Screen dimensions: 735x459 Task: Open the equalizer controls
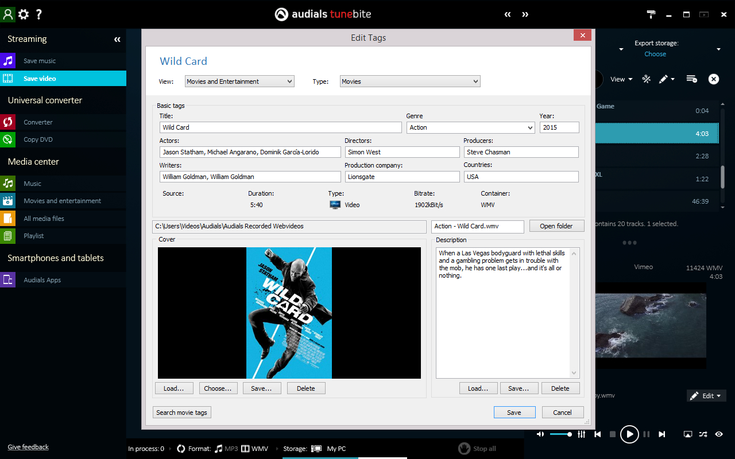582,434
